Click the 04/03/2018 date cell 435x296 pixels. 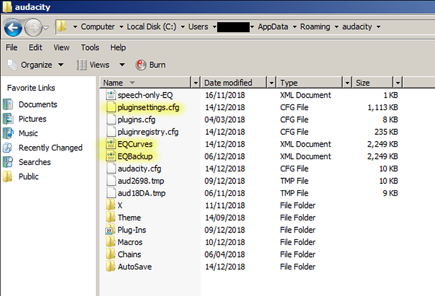[x=224, y=120]
